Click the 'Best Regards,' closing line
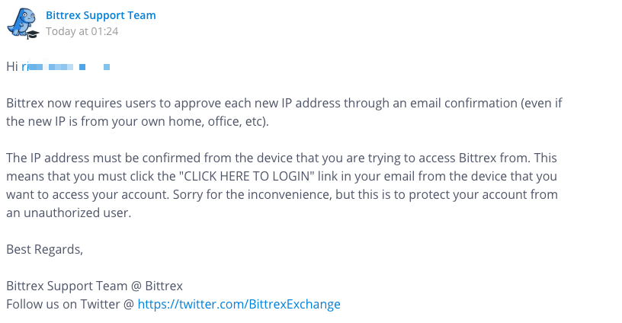This screenshot has height=323, width=622. pos(44,249)
